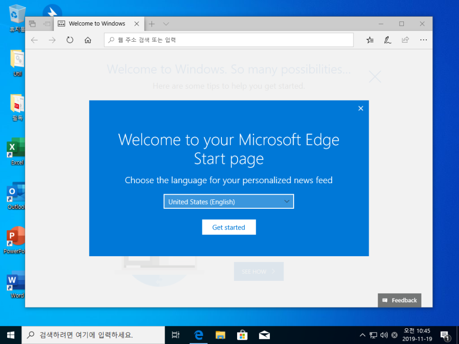Click the taskbar clock and date
Viewport: 459px width, 344px height.
click(x=417, y=335)
